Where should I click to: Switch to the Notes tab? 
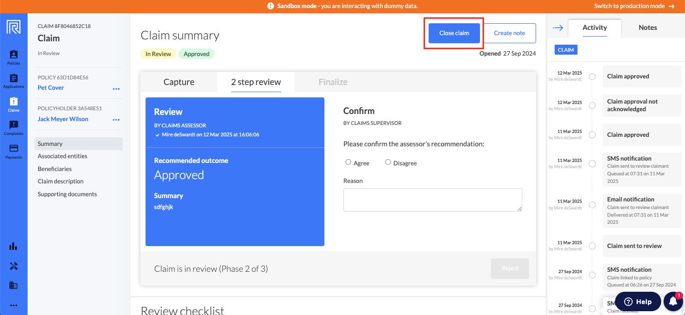point(648,28)
